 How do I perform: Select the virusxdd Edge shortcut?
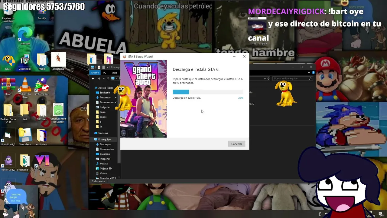pos(25,36)
